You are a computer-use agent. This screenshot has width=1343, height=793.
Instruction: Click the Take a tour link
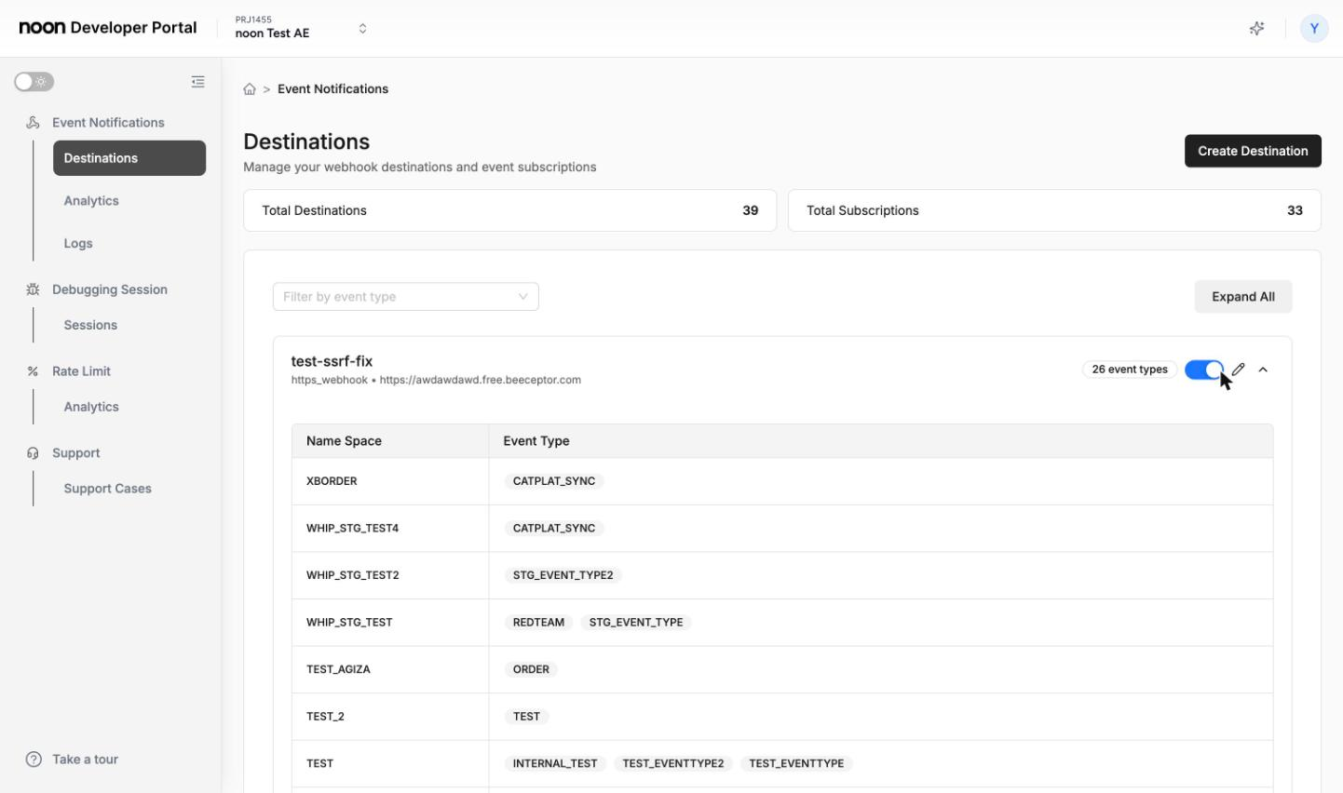(85, 759)
